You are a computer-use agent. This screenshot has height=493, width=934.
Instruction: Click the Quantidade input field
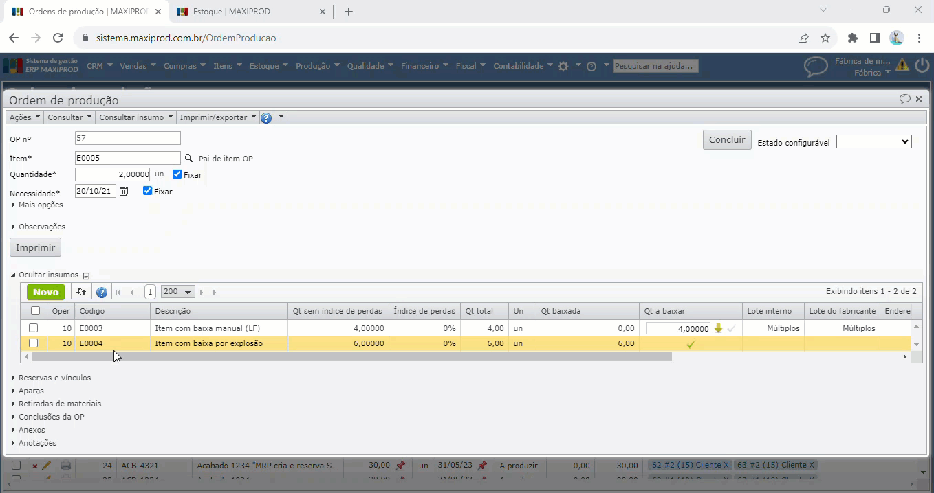112,174
